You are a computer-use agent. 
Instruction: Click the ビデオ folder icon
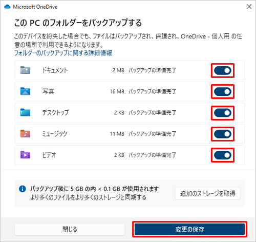(x=25, y=155)
